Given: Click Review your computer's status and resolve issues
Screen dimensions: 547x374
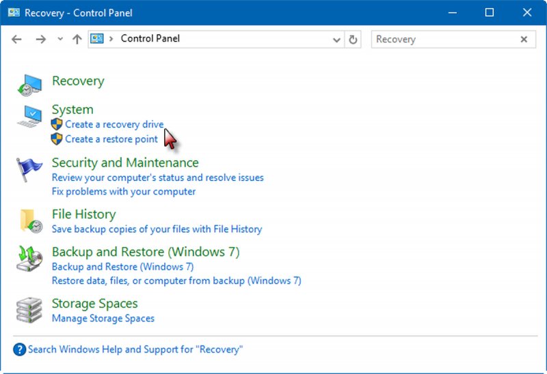Looking at the screenshot, I should (x=158, y=177).
